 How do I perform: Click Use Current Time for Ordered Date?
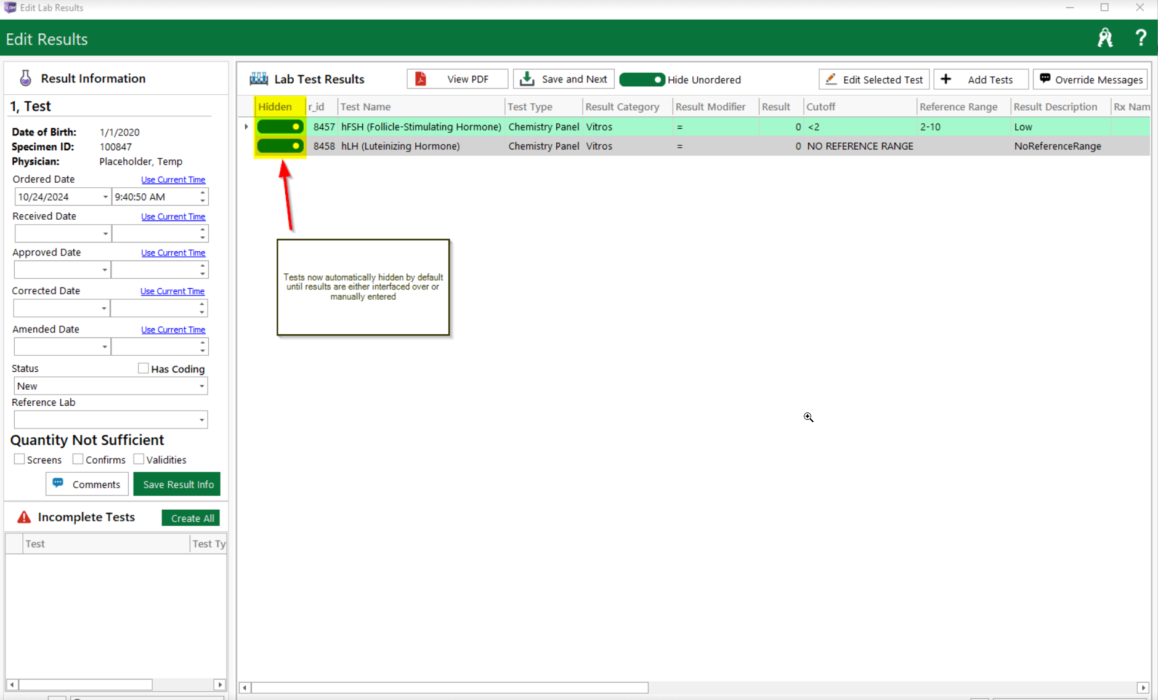click(173, 180)
